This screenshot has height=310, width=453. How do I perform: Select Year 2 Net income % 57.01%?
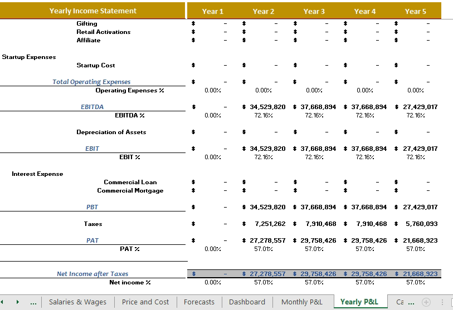264,282
